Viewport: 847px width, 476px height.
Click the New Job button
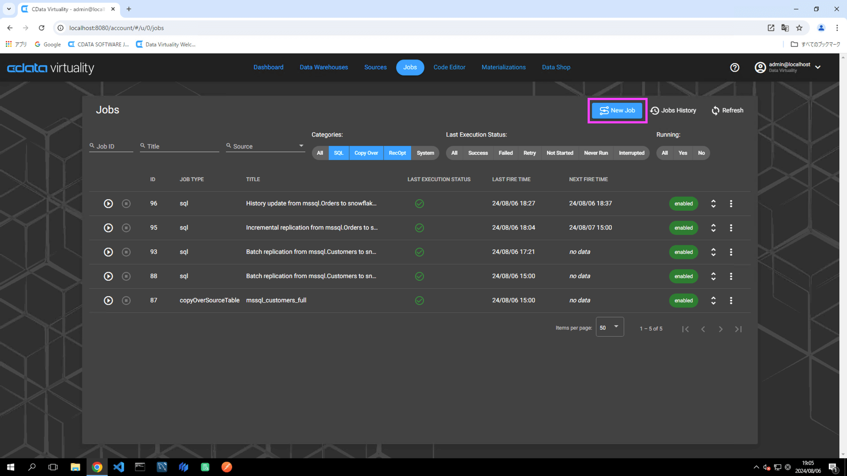pos(617,111)
